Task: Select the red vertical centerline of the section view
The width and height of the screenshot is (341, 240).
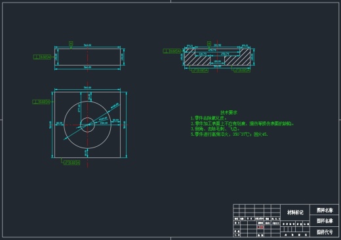Action: coord(217,56)
